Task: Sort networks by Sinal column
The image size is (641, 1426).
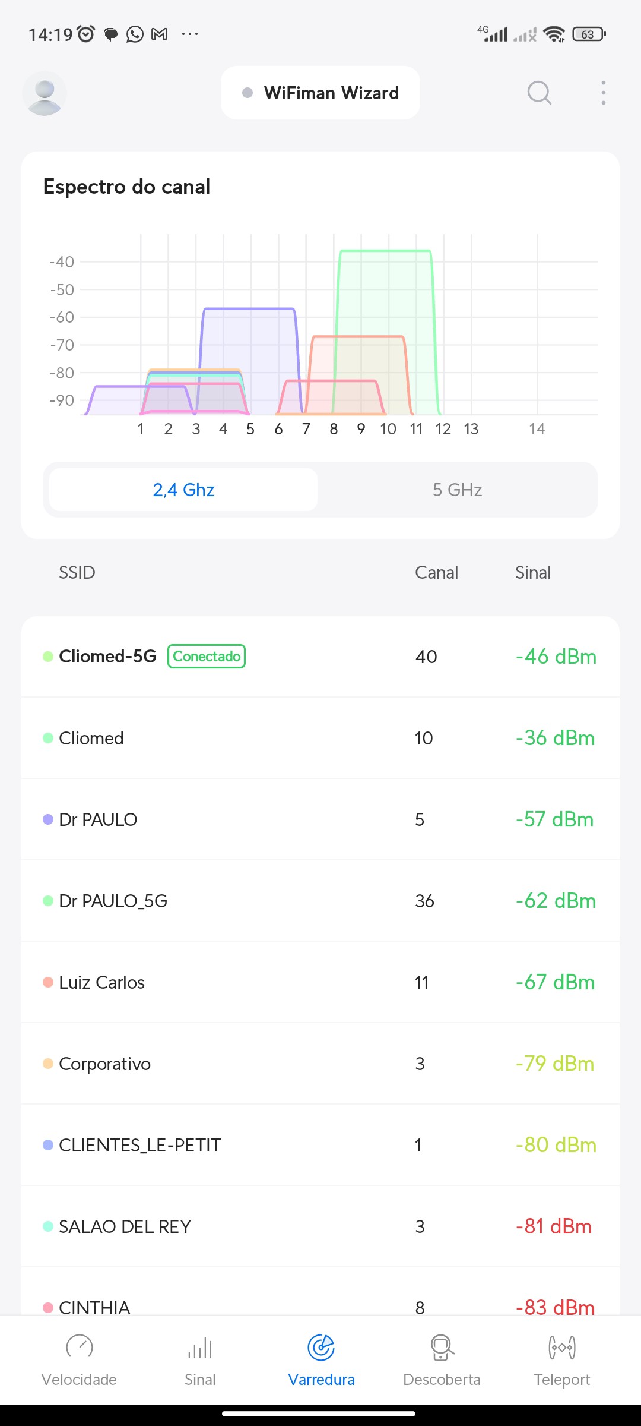Action: pos(532,572)
